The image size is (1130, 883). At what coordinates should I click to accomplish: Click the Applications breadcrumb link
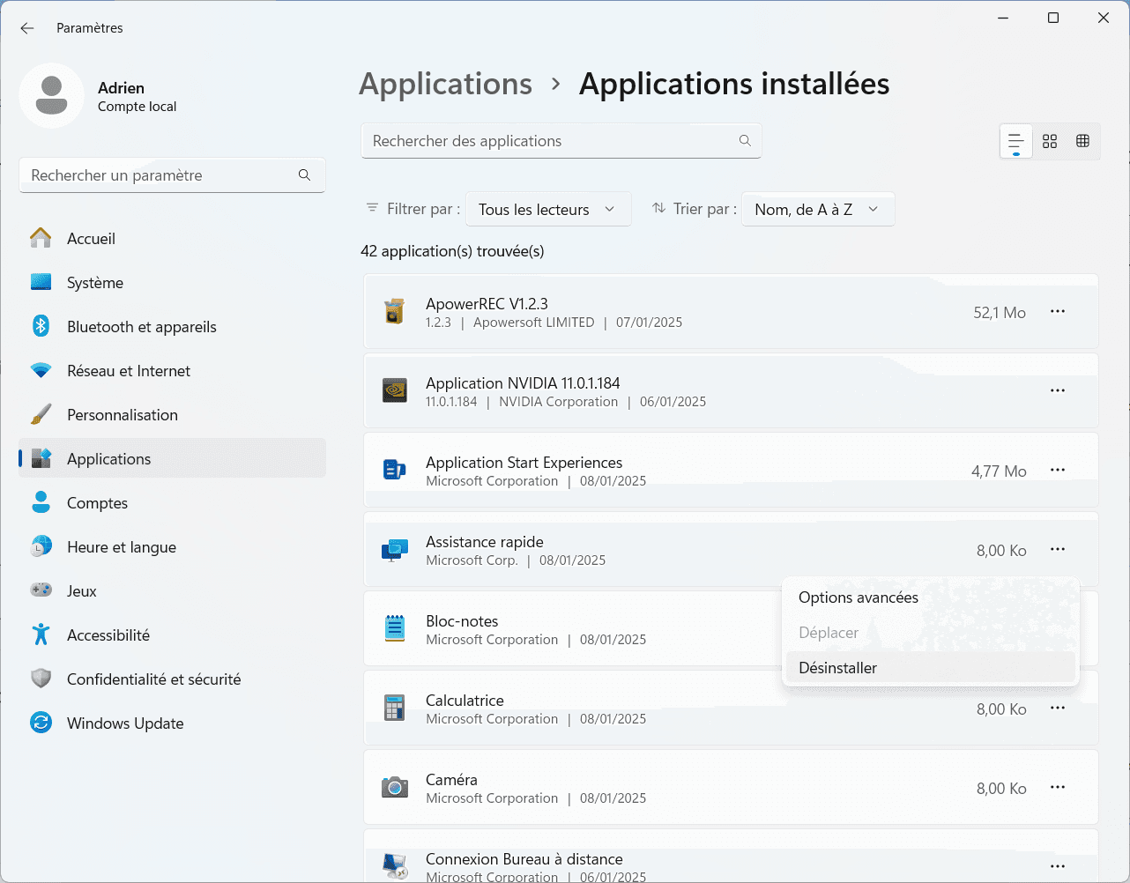(445, 84)
